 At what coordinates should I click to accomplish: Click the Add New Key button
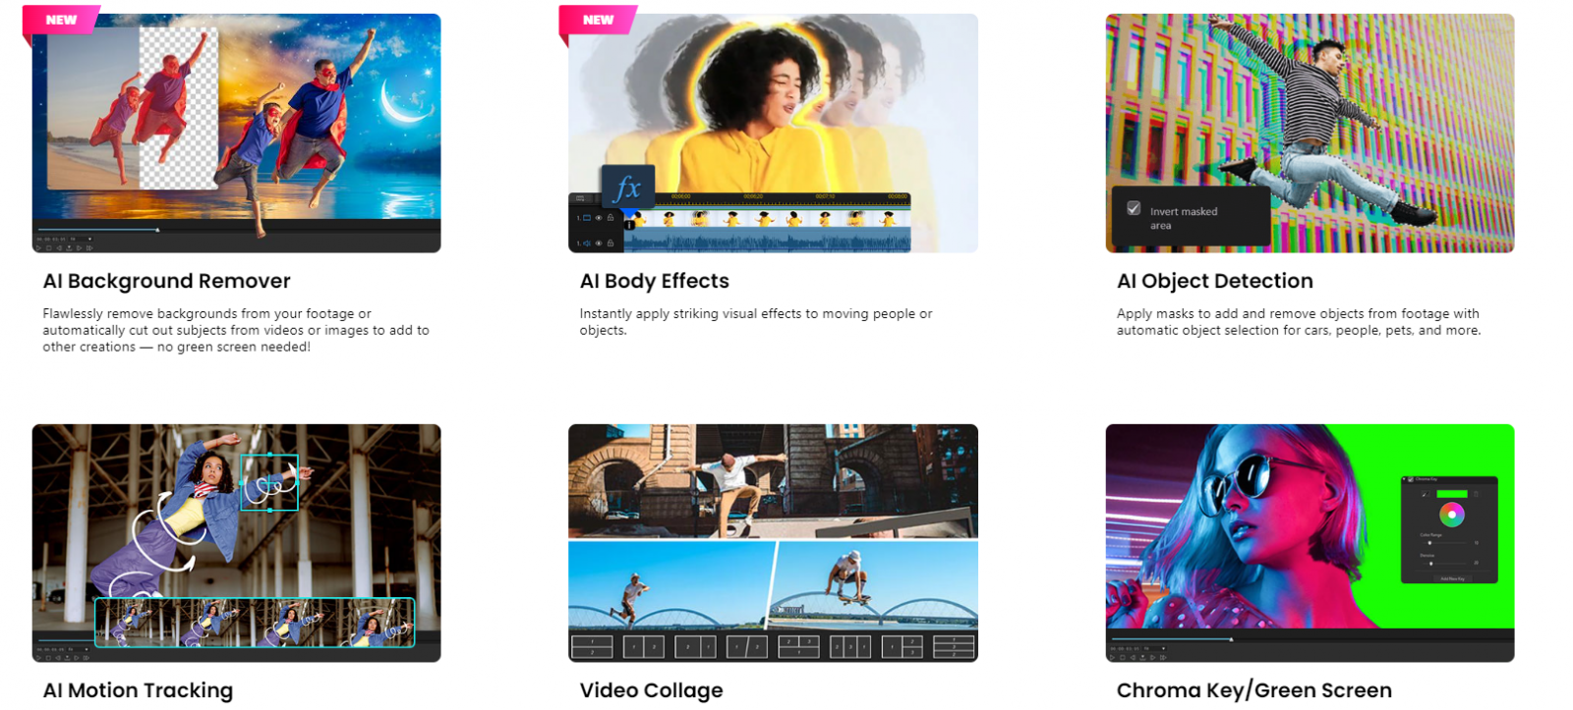point(1452,578)
